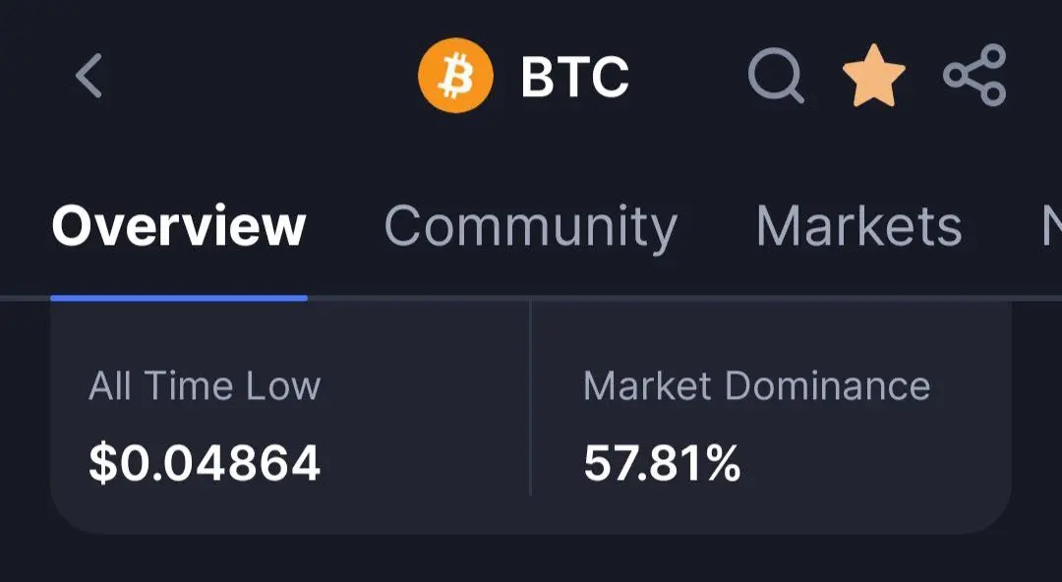Toggle the favorite star for BTC
Image resolution: width=1062 pixels, height=582 pixels.
[x=874, y=75]
